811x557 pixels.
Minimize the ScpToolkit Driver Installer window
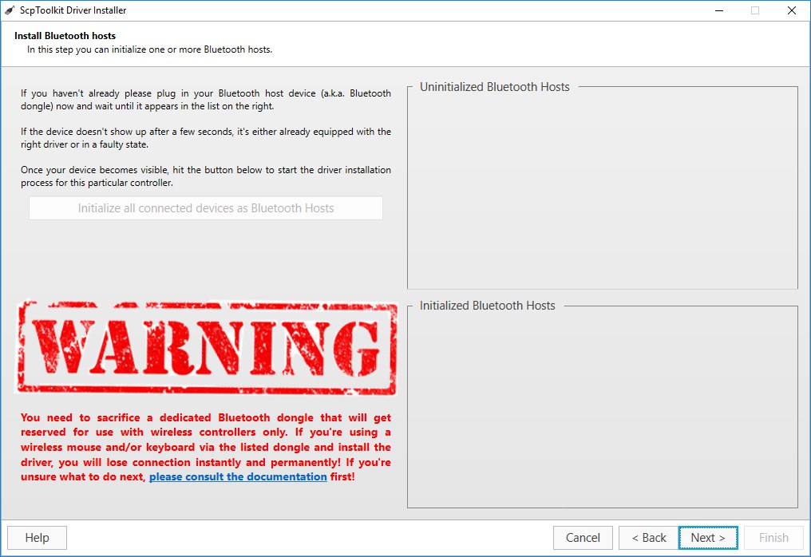[x=719, y=10]
